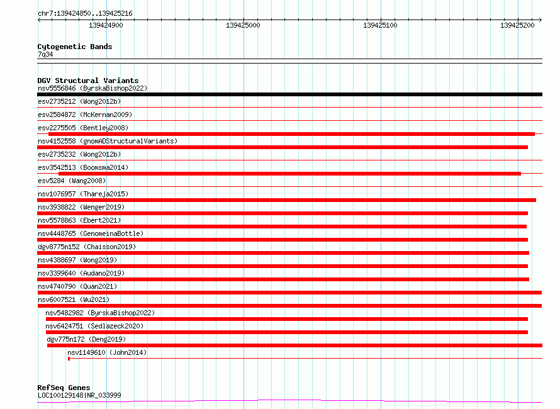Click nsv5578863 (Ebert2021) variant label
The height and width of the screenshot is (409, 560).
coord(79,220)
